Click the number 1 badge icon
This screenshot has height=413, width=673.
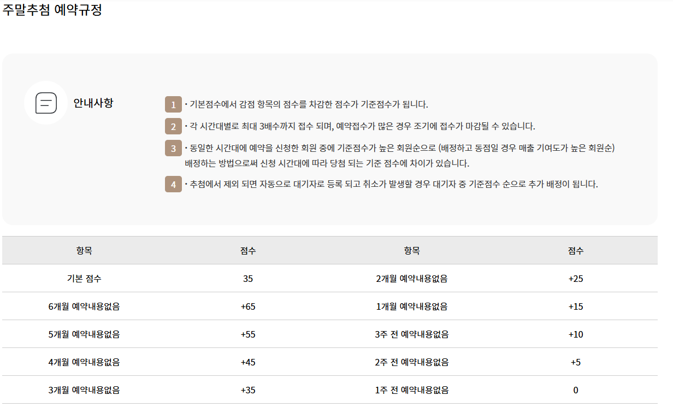[173, 105]
